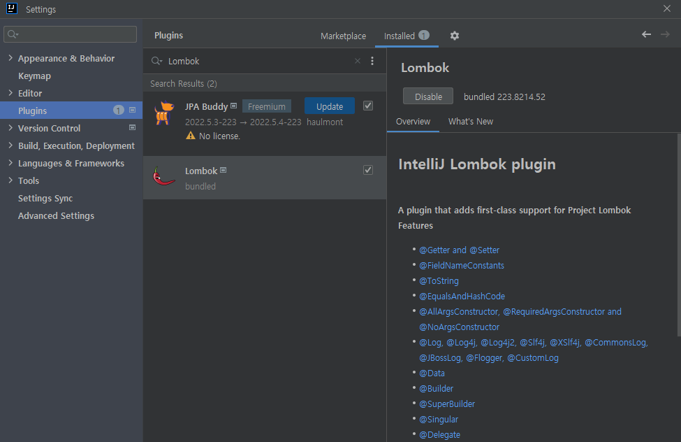Switch to the Marketplace tab
The width and height of the screenshot is (681, 442).
pos(343,36)
